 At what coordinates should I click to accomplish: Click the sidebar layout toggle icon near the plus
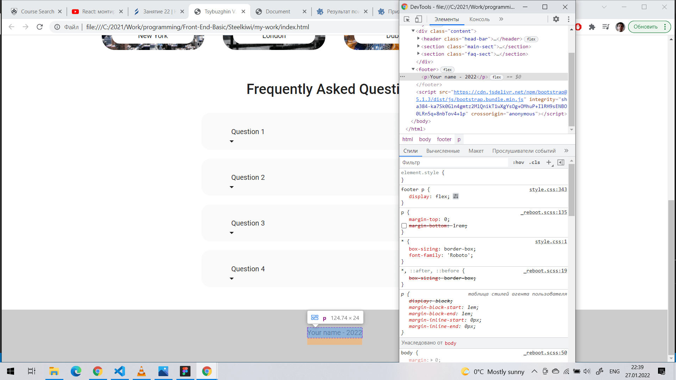[x=561, y=162]
